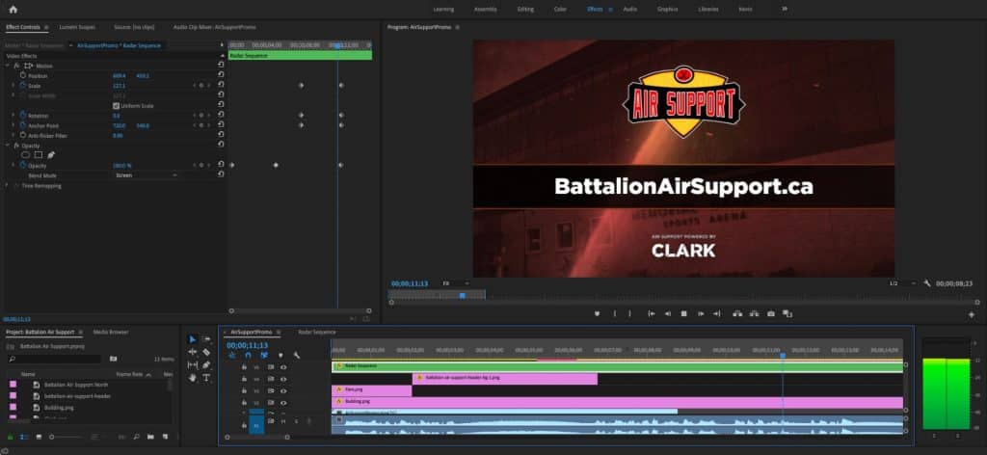Switch to the Color workspace
This screenshot has height=455, width=987.
pos(560,10)
